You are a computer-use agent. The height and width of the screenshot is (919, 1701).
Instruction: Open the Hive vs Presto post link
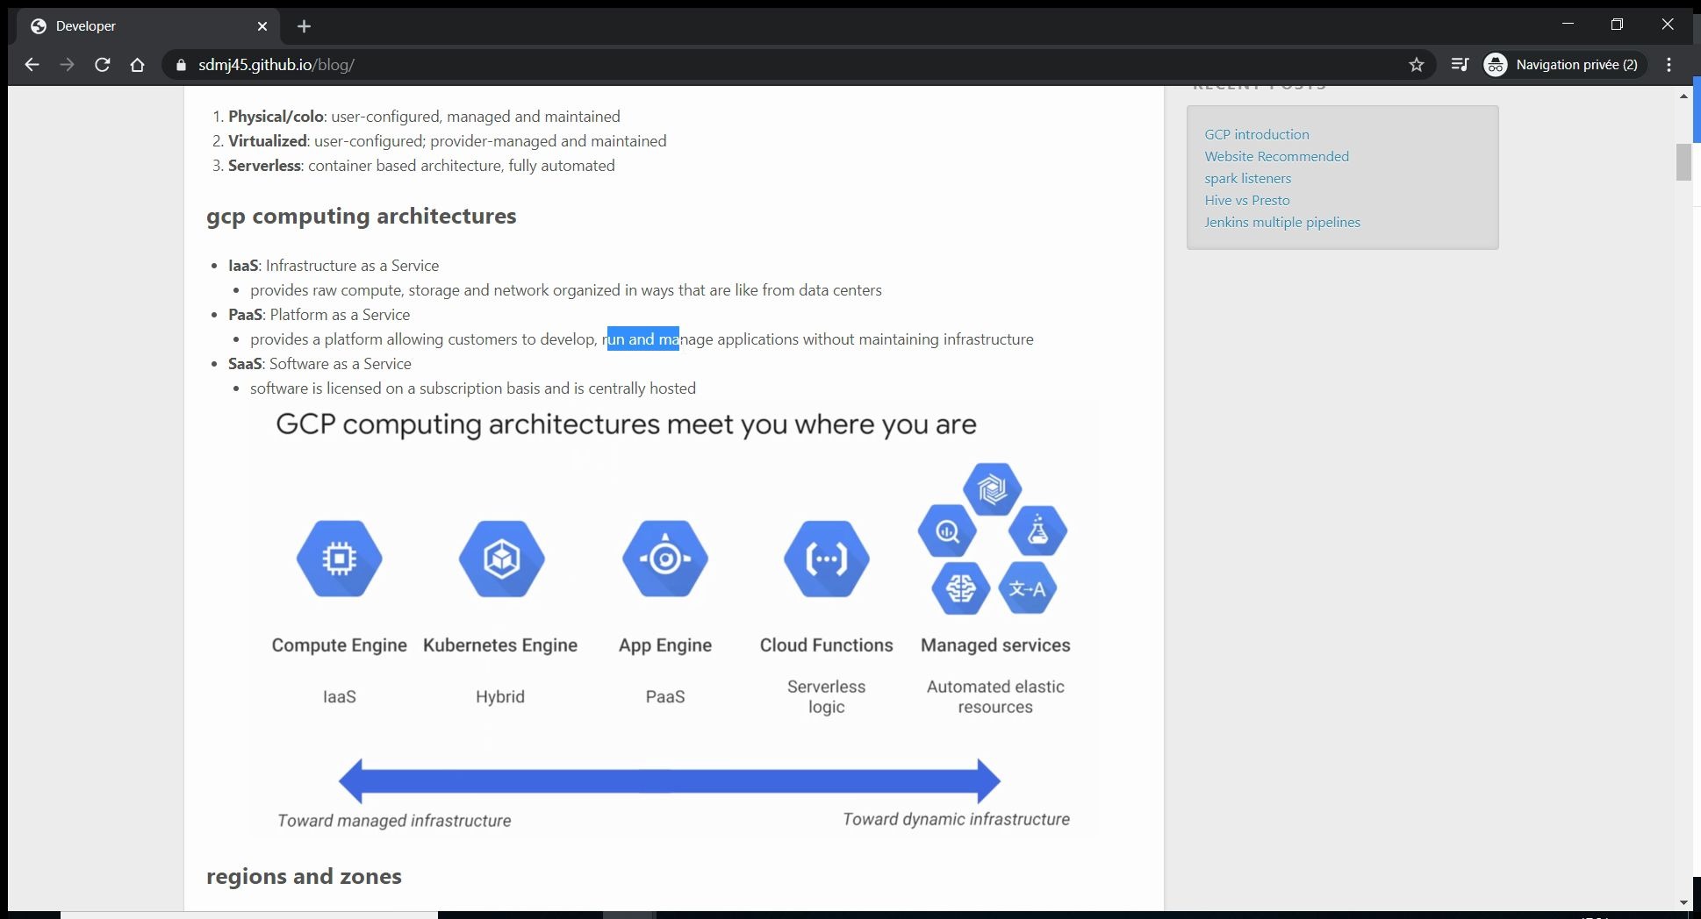point(1246,200)
